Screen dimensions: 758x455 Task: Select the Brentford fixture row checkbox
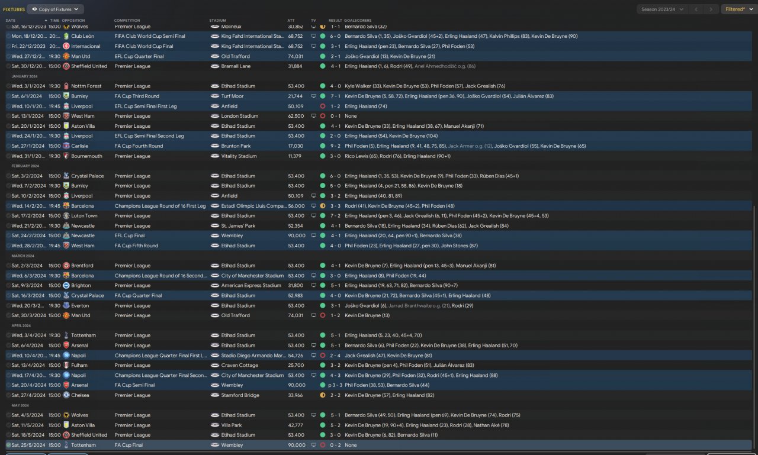pyautogui.click(x=8, y=266)
